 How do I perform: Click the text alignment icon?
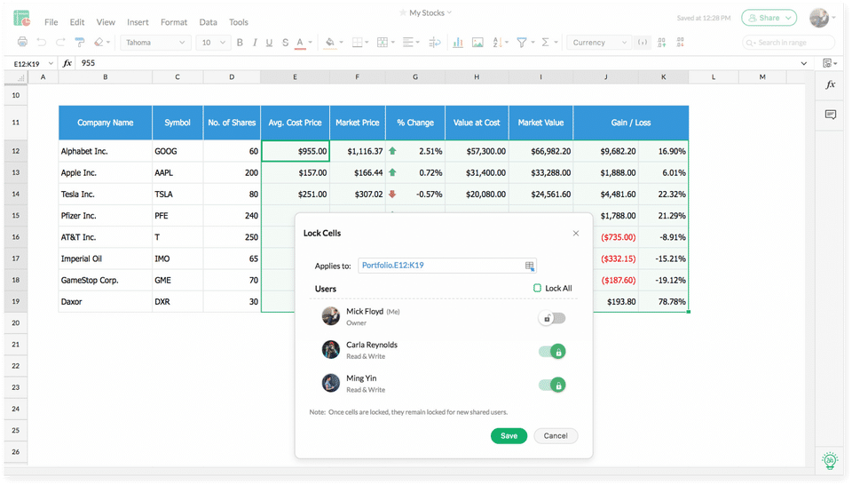(407, 43)
